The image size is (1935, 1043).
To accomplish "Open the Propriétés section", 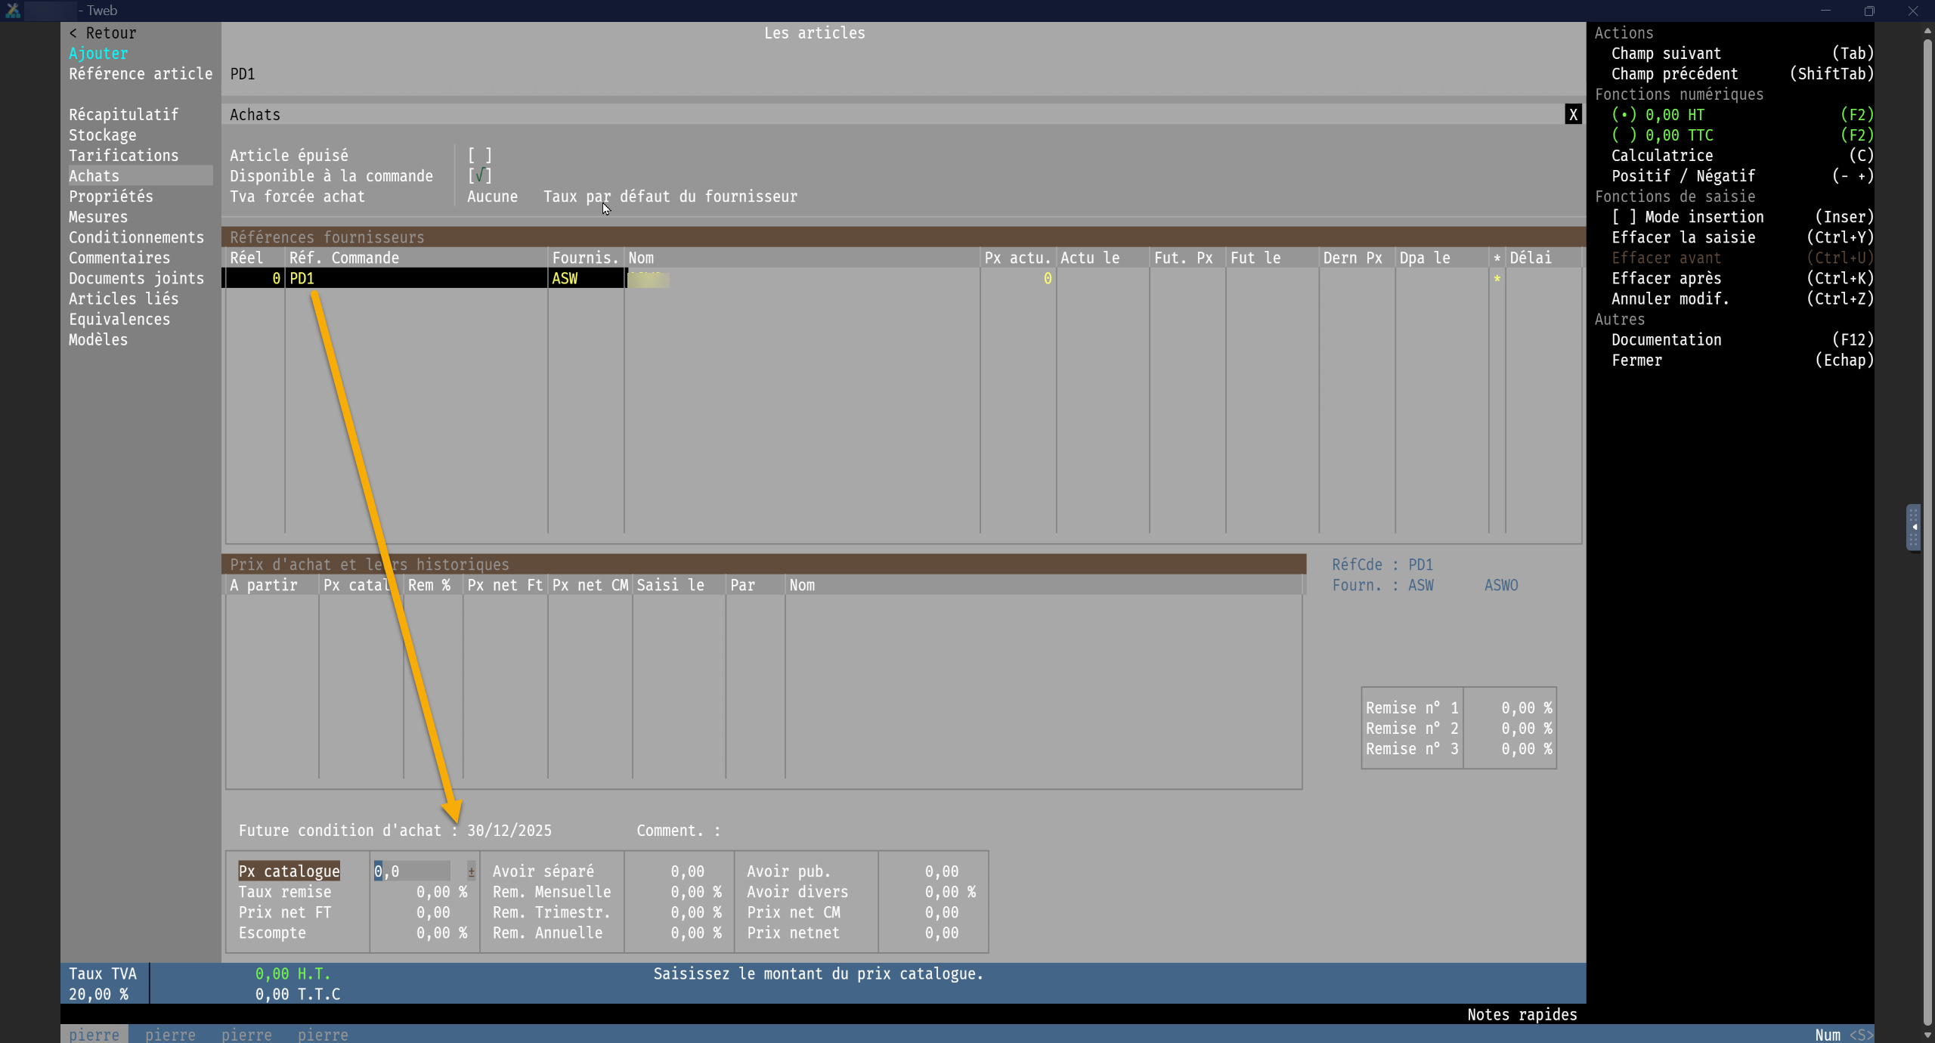I will (111, 197).
